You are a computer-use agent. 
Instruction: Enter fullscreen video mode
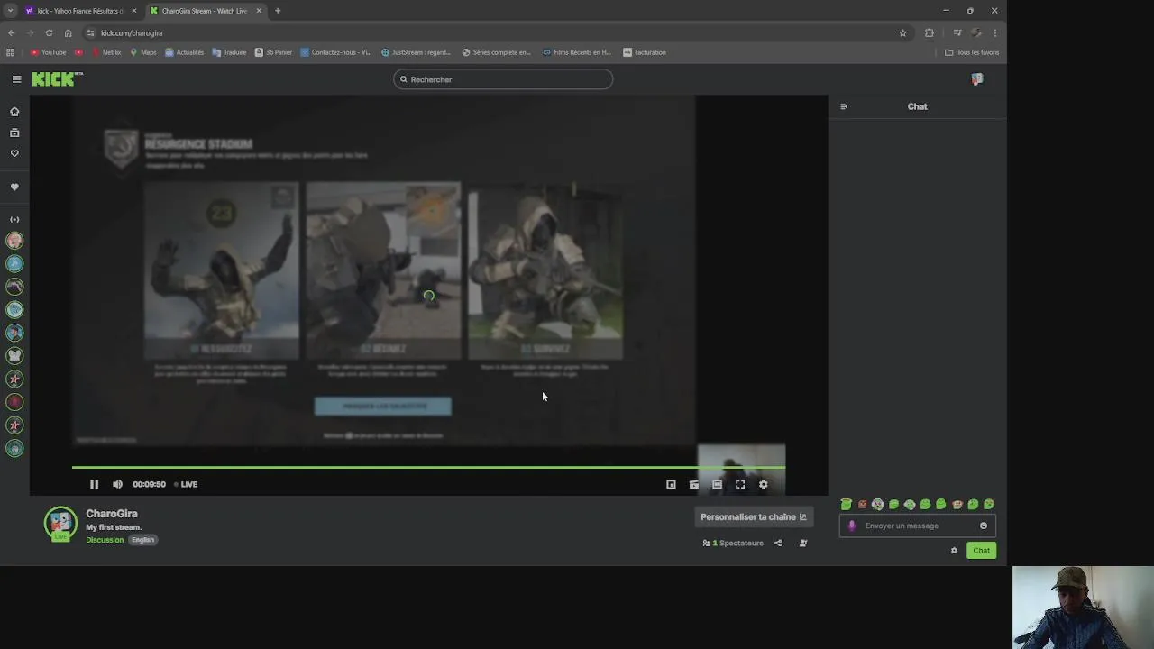pyautogui.click(x=740, y=484)
